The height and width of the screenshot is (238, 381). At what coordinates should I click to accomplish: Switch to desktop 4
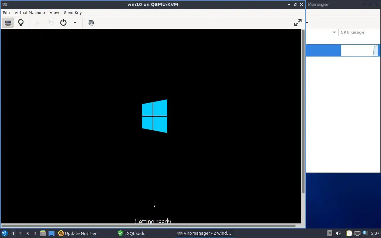(x=35, y=234)
